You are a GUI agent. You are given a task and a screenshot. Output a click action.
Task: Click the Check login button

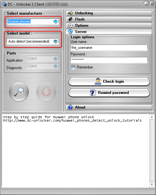click(x=109, y=81)
